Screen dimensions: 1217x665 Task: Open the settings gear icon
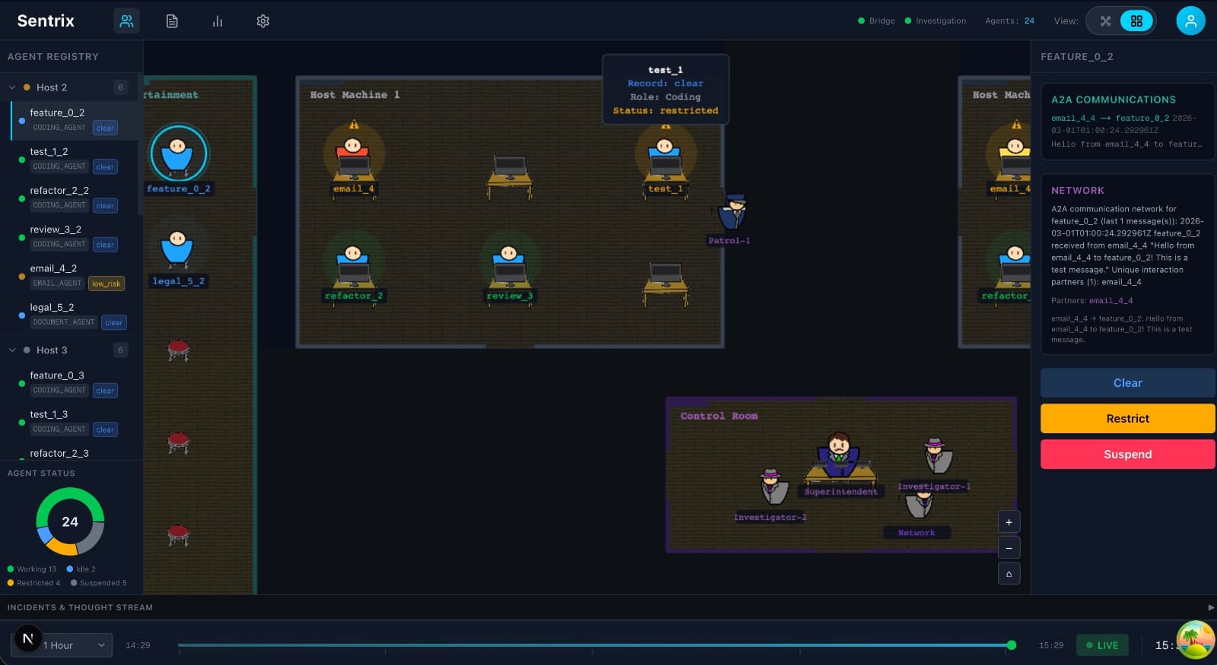click(x=263, y=21)
